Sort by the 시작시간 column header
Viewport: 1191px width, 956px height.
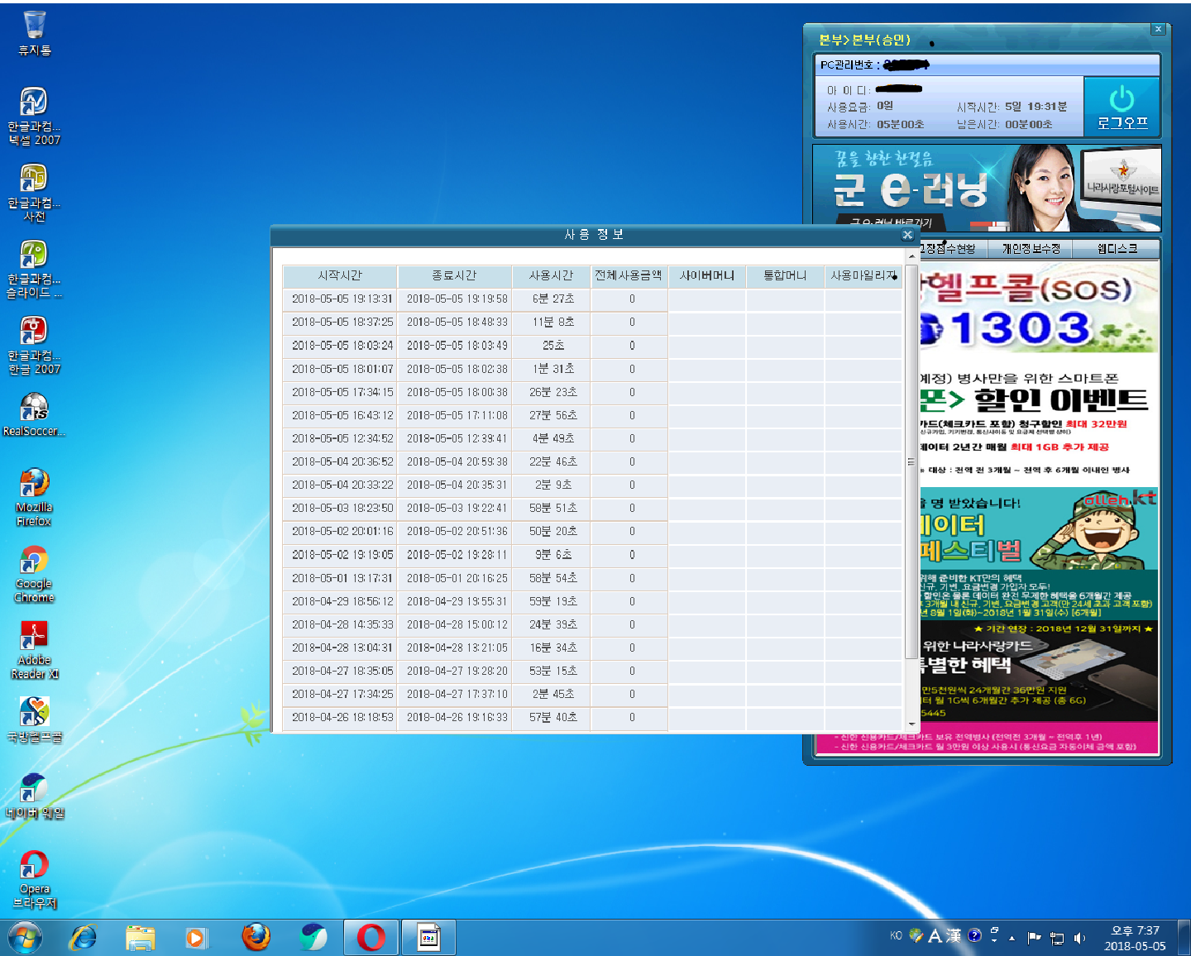[x=340, y=275]
